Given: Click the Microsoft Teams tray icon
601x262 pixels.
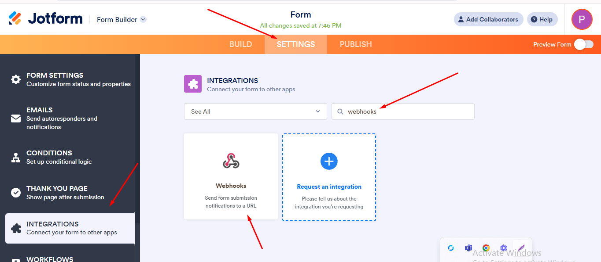Looking at the screenshot, I should point(468,248).
